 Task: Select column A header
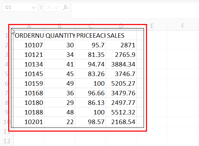click(x=29, y=26)
